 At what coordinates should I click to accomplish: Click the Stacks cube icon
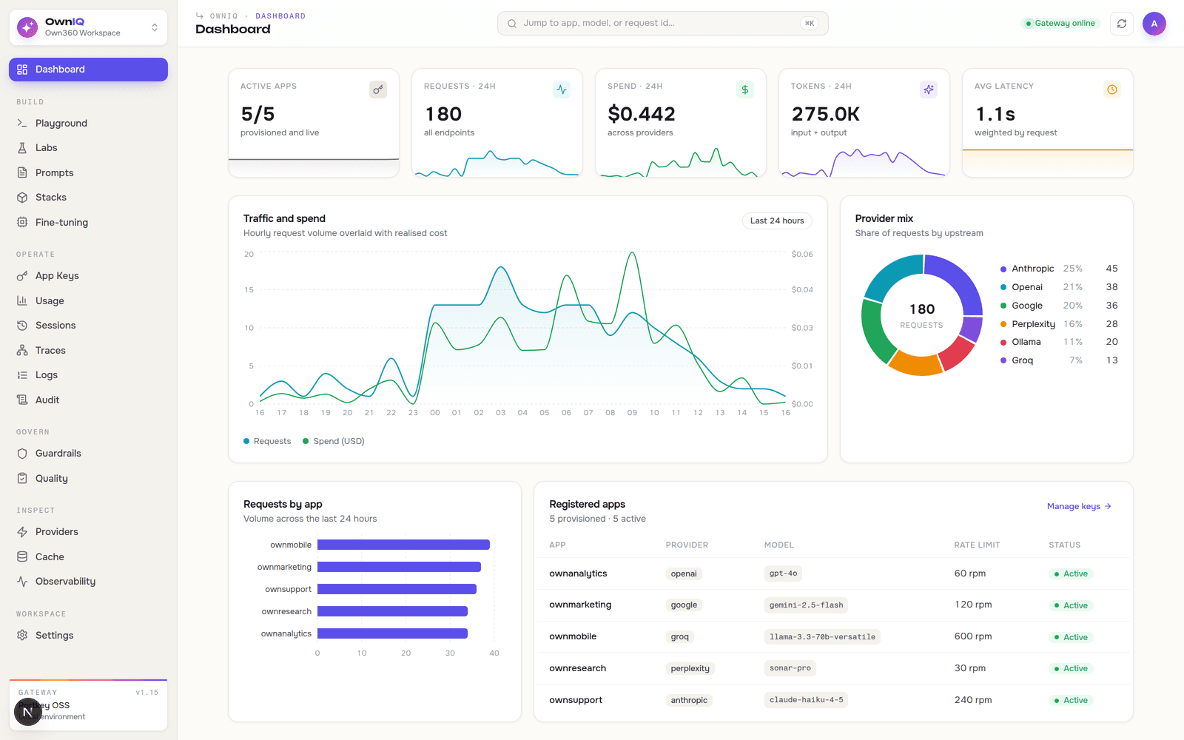[x=22, y=198]
